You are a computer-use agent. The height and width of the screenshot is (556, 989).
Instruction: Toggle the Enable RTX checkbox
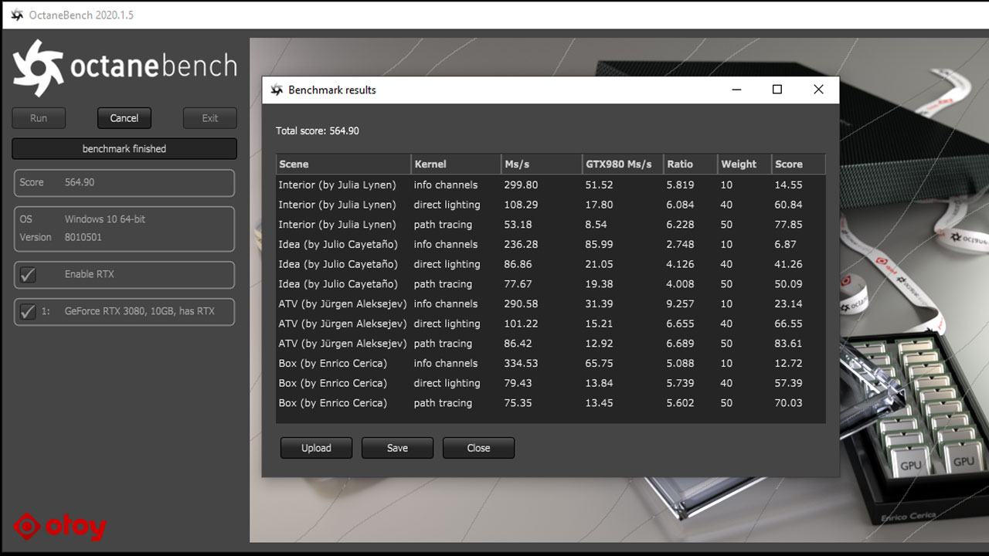(28, 275)
